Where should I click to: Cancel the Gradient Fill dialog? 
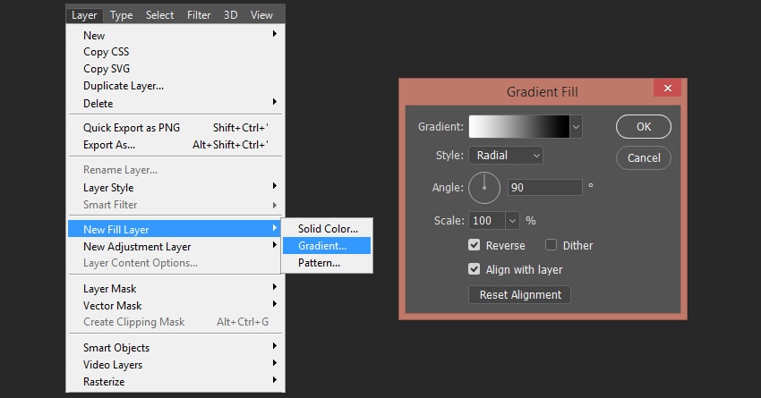(x=643, y=158)
